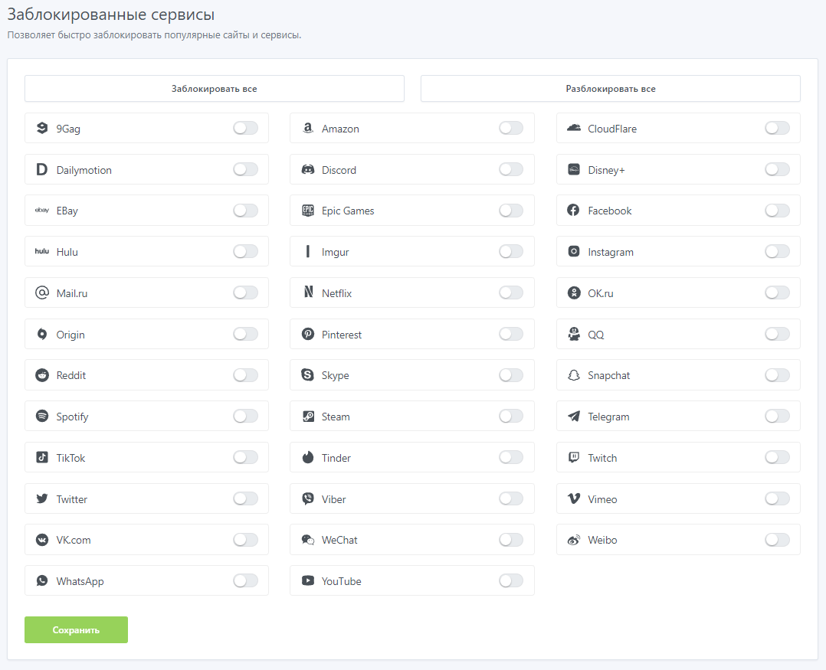Click the Facebook logo icon
This screenshot has height=670, width=826.
click(574, 211)
